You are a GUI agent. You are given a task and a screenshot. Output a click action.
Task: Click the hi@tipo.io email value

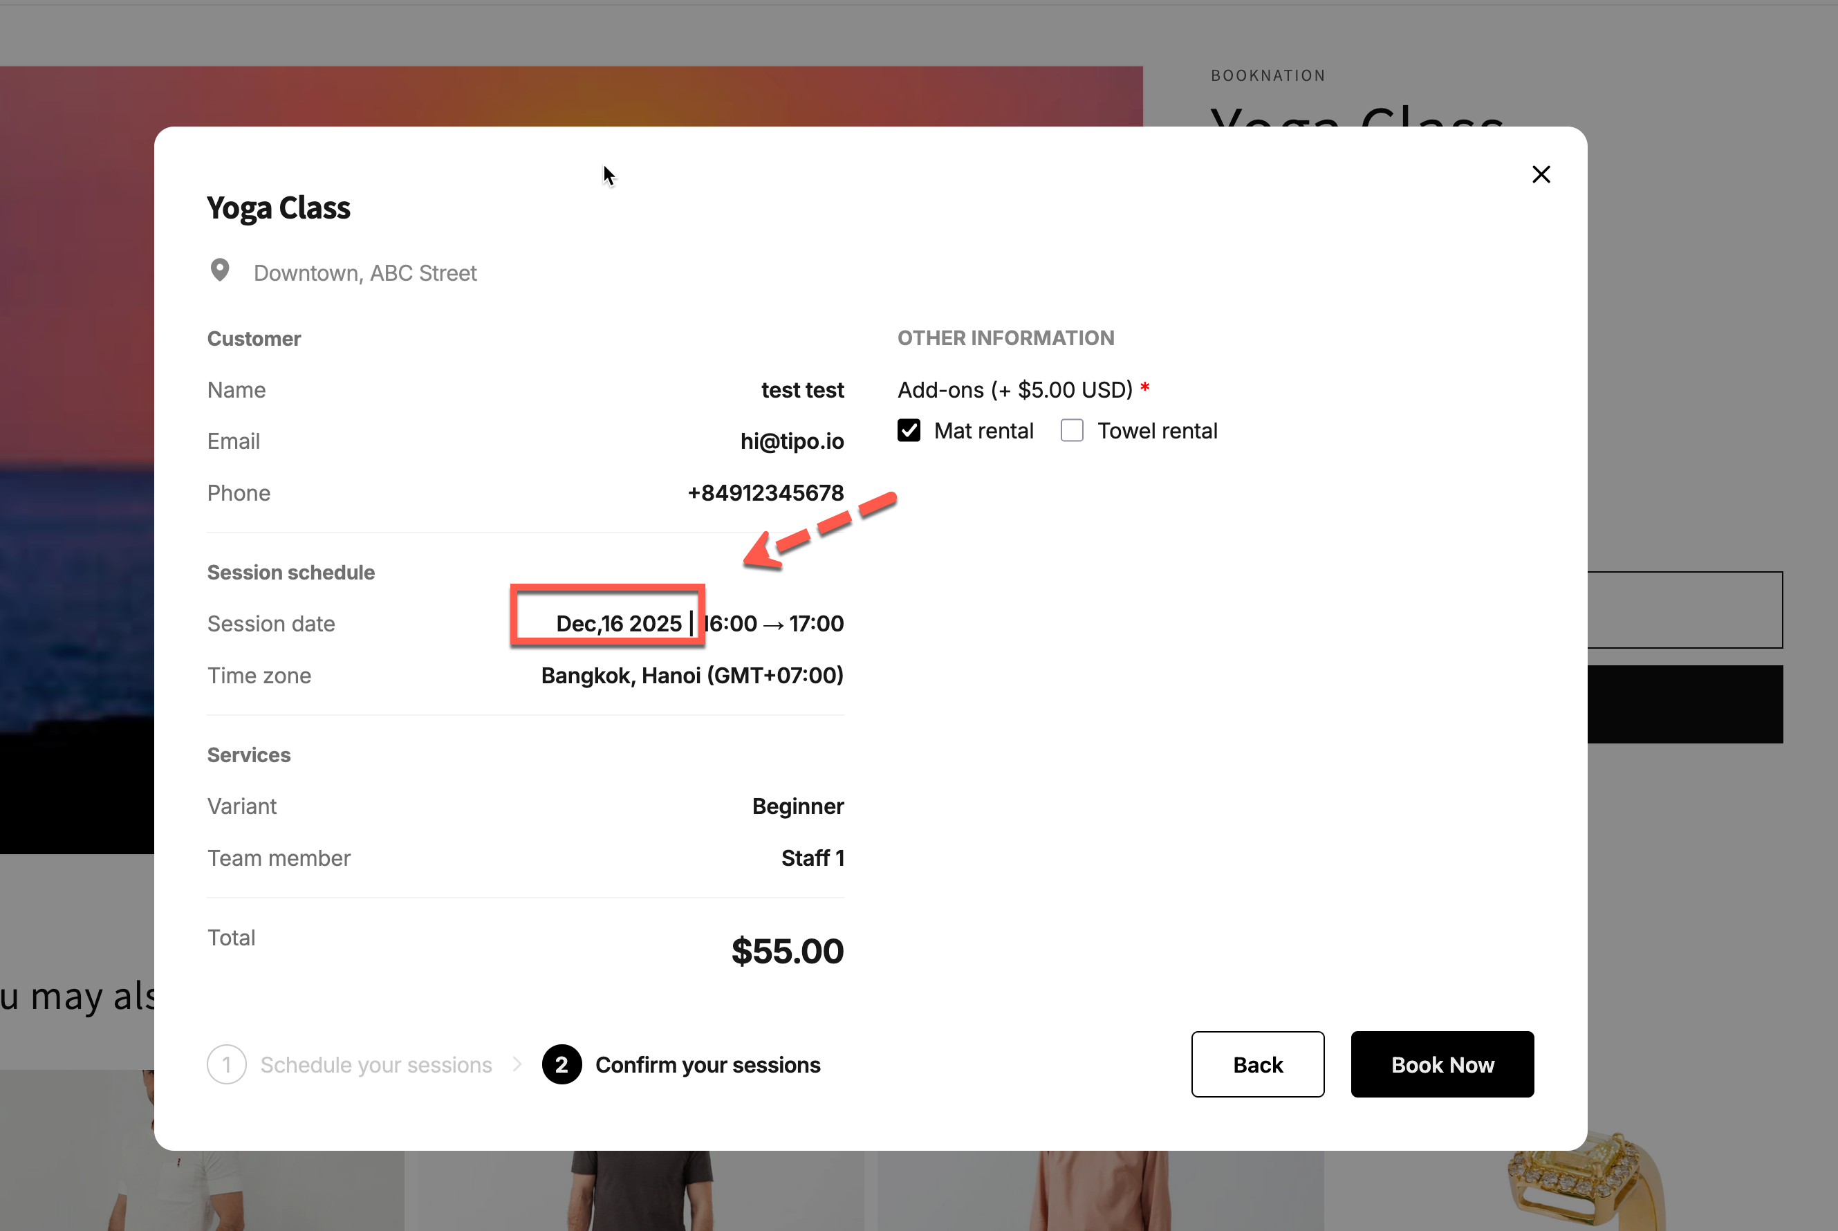[x=792, y=441]
